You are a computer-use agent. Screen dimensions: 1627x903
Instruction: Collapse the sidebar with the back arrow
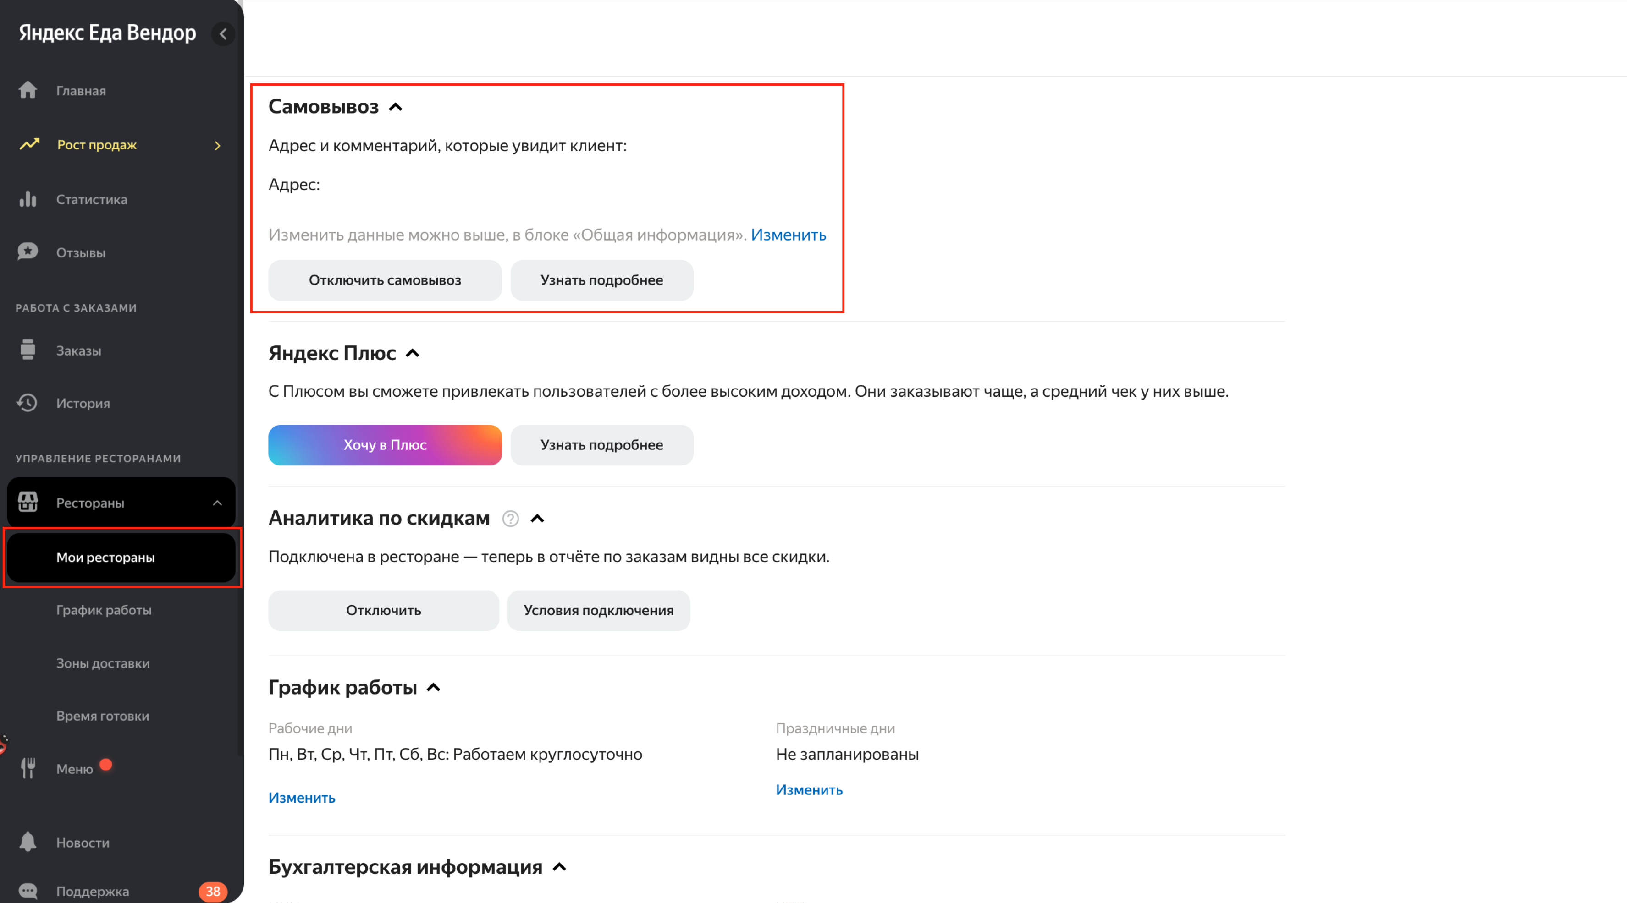point(223,33)
